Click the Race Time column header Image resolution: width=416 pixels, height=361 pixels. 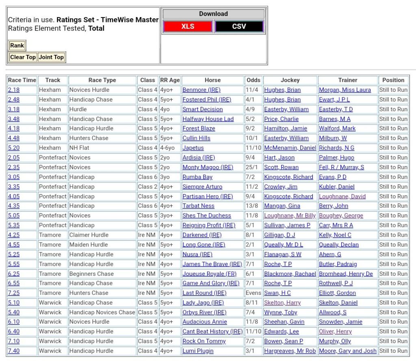[22, 80]
